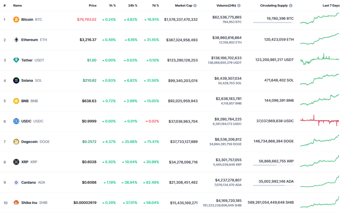
Task: Click the Cardano logo icon
Action: point(16,183)
